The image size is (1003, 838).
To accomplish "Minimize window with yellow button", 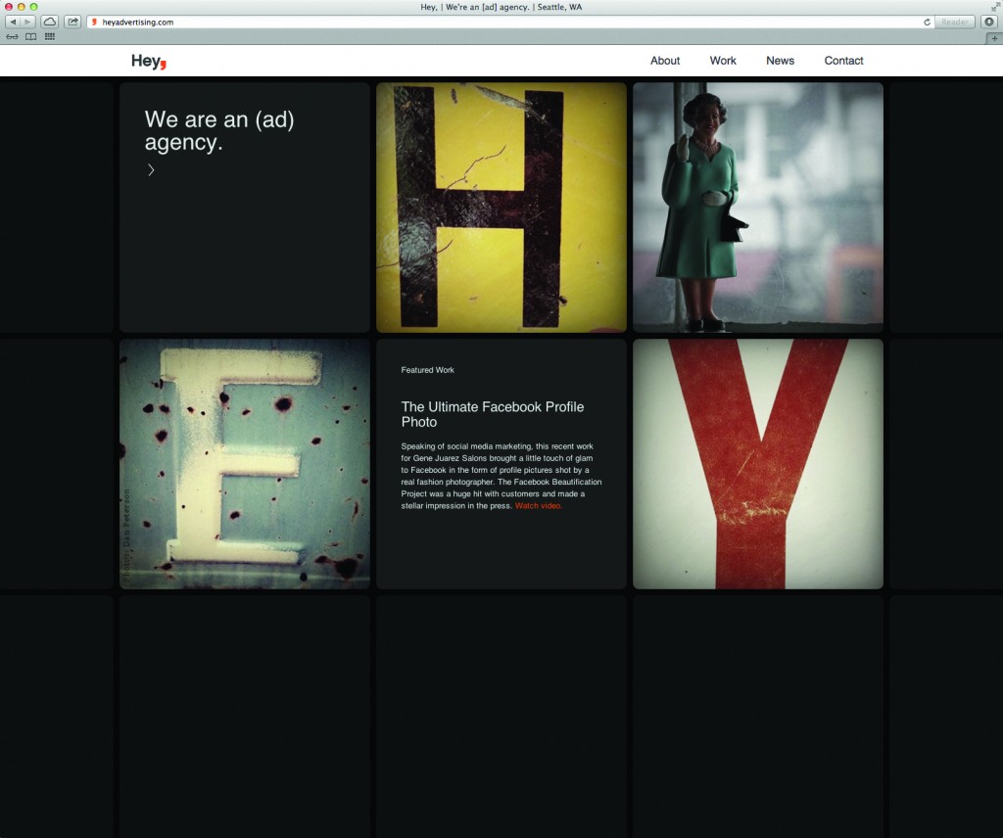I will 22,7.
